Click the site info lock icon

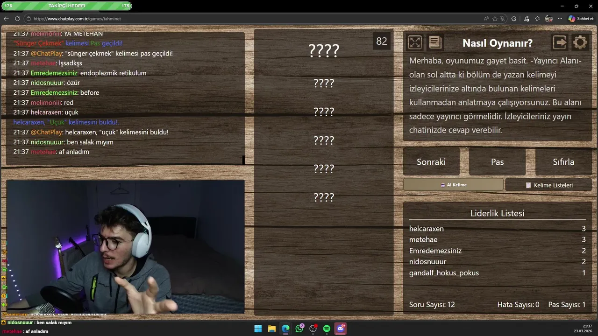click(x=29, y=19)
